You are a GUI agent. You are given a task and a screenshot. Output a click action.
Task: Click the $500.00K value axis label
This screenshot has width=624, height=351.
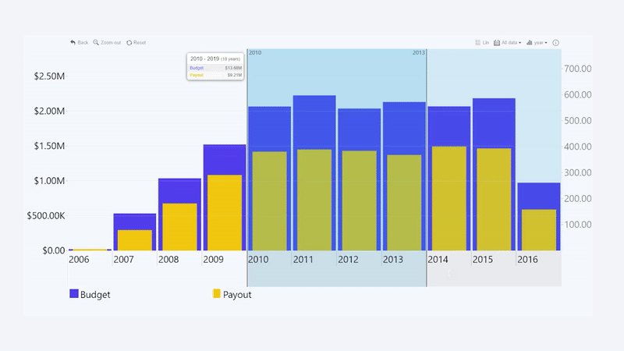46,216
